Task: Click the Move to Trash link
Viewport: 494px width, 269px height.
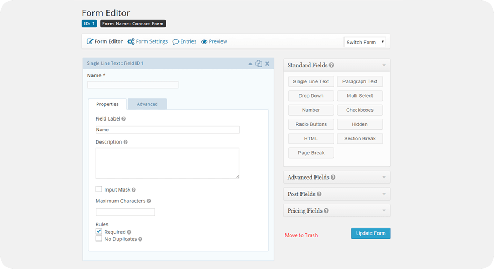Action: (x=301, y=236)
